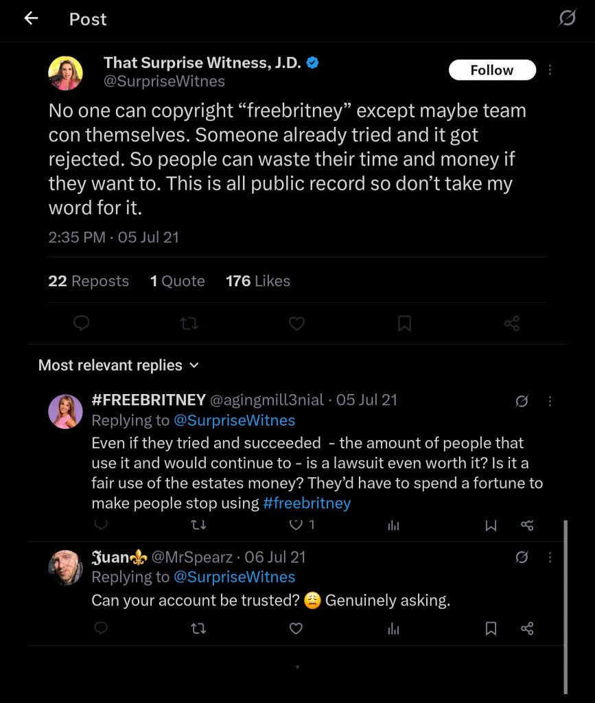The width and height of the screenshot is (595, 703).
Task: Like the #FREEBRITNEY reply
Action: pyautogui.click(x=296, y=525)
